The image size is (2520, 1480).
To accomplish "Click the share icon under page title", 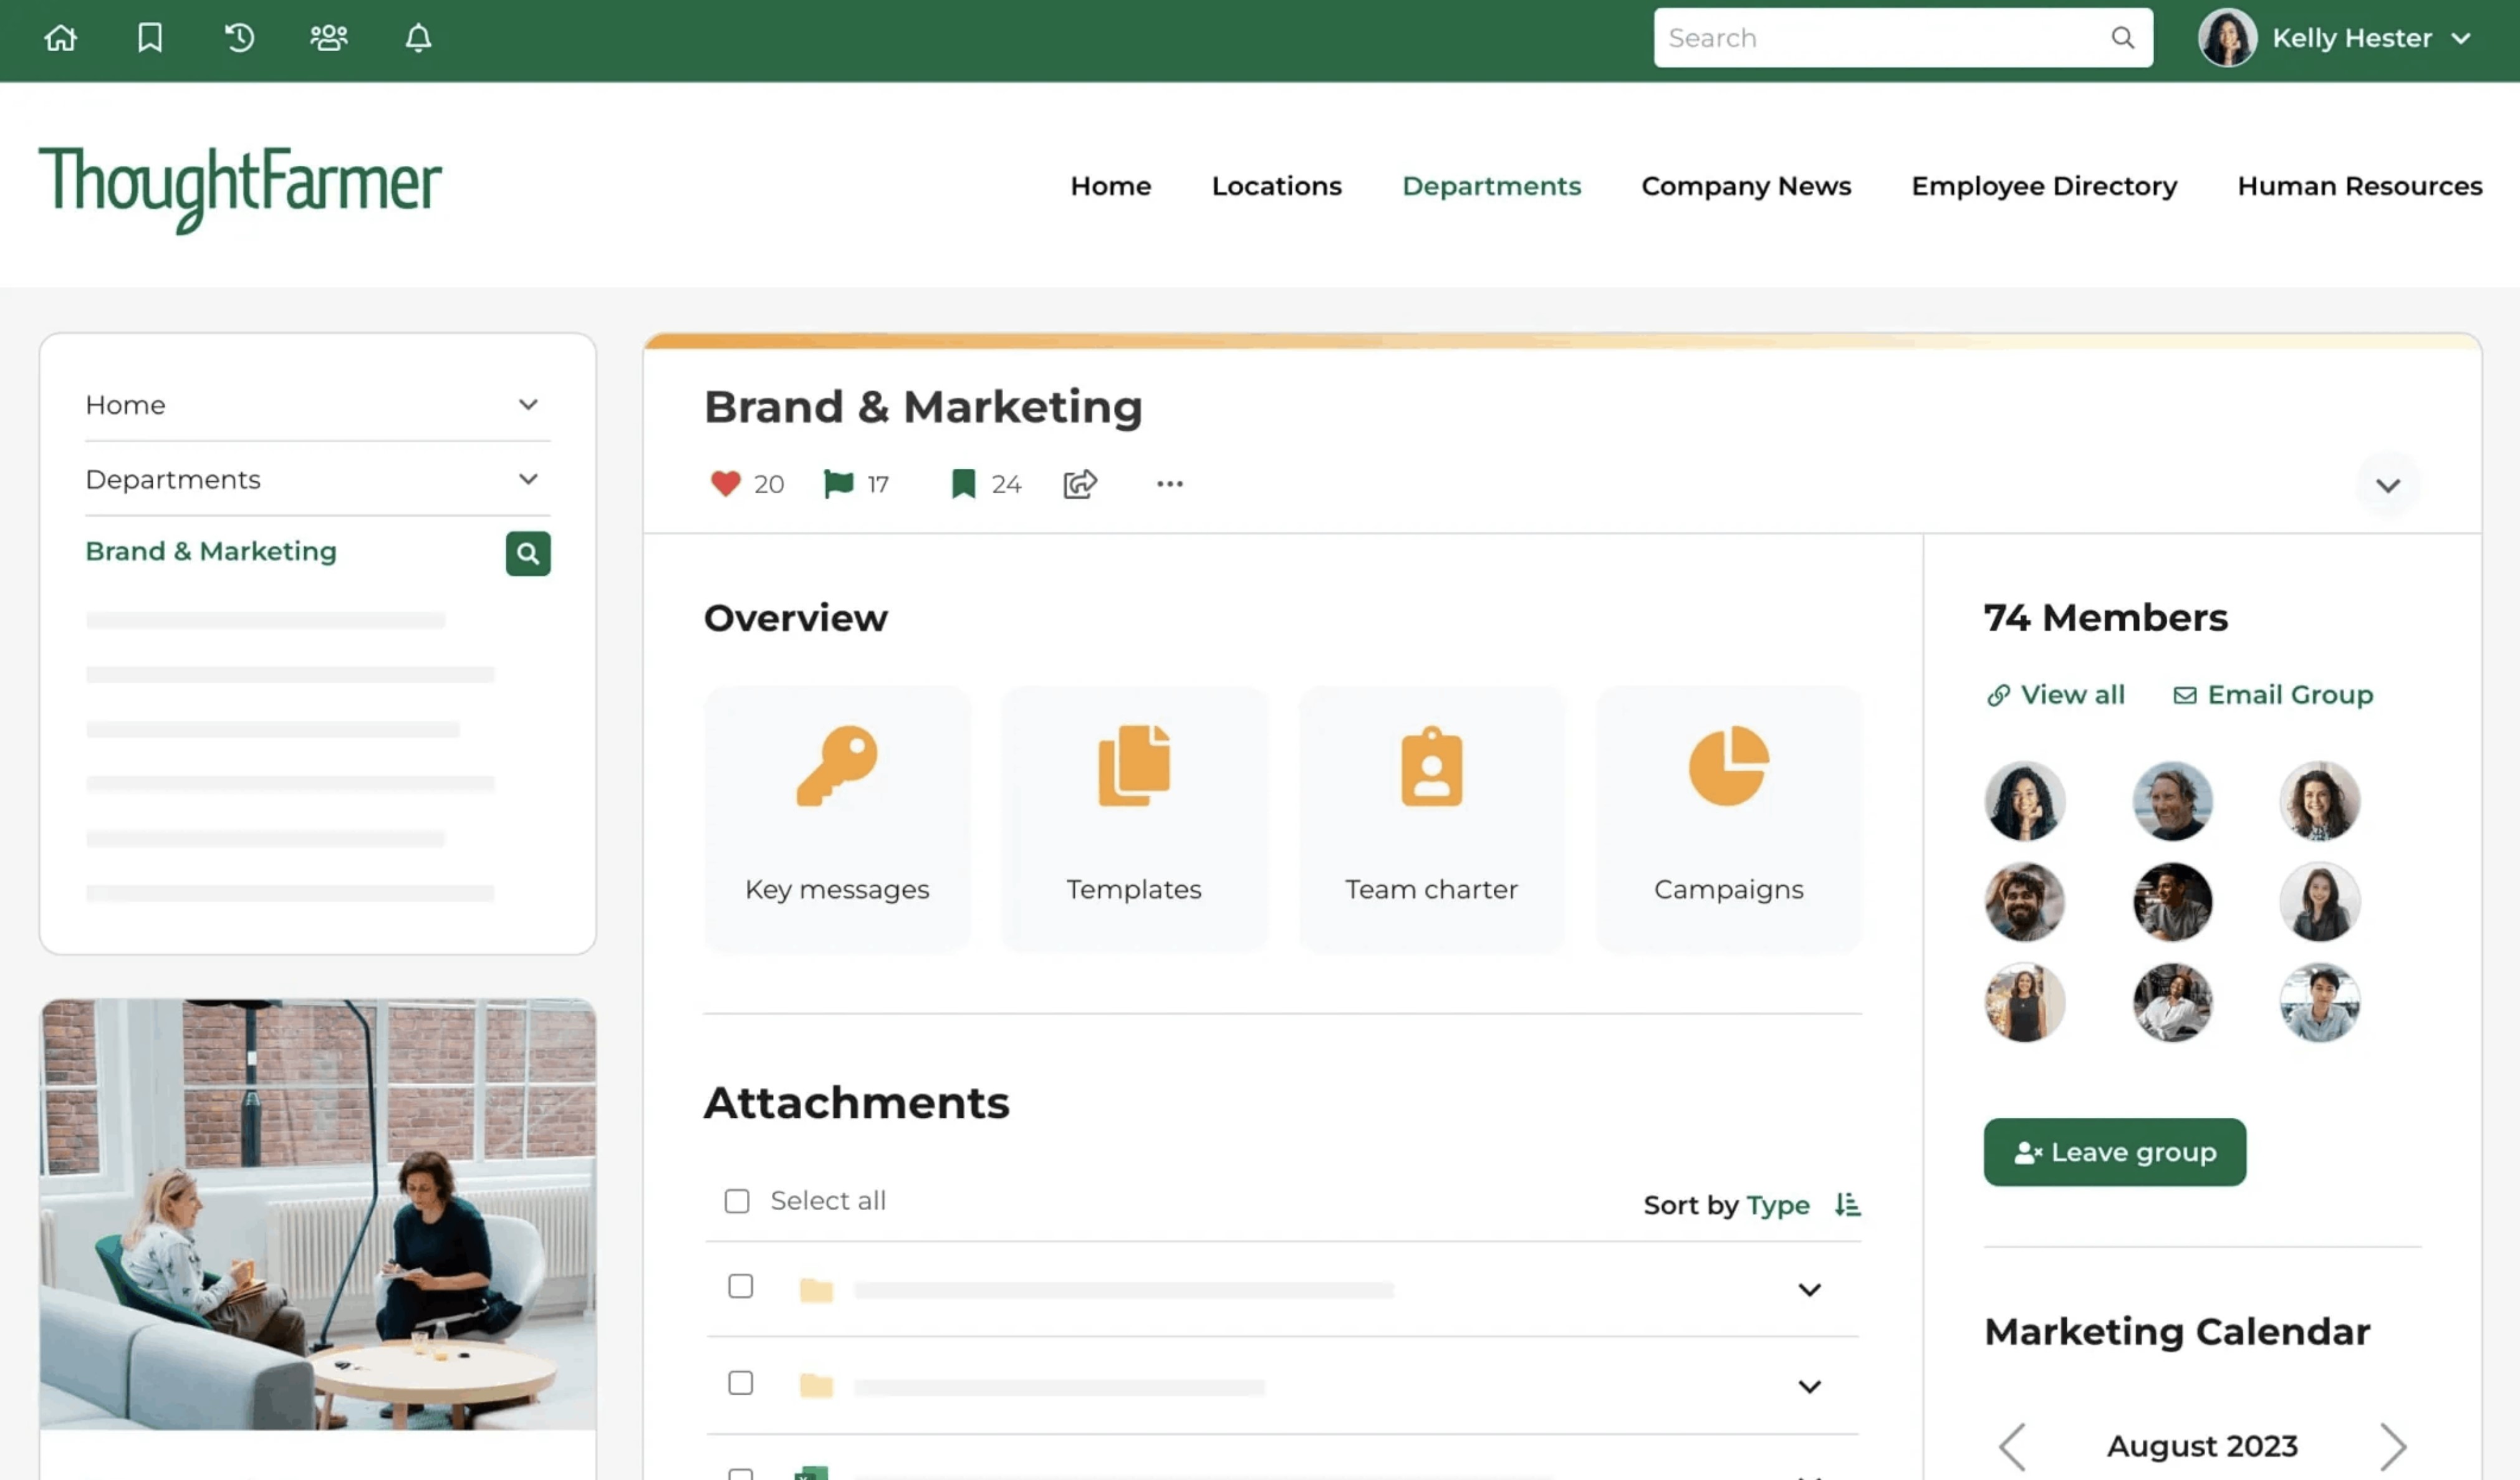I will coord(1080,484).
